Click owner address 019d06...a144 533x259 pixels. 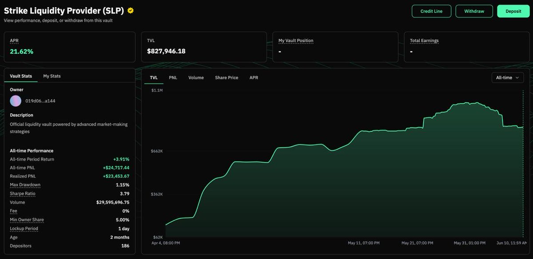(x=40, y=101)
